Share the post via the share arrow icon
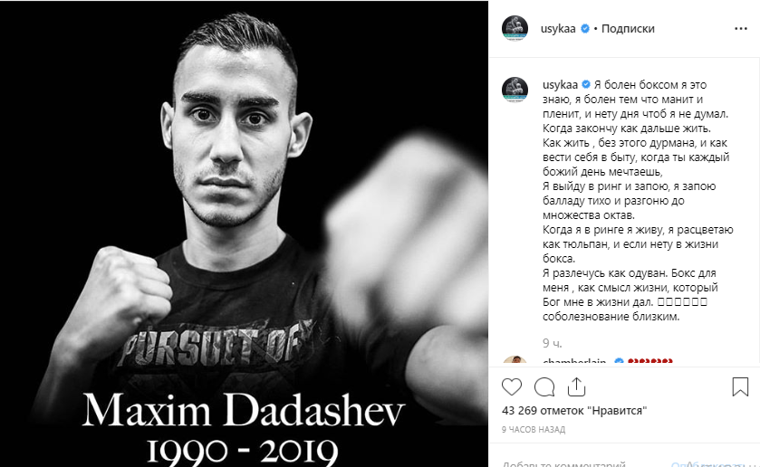Image resolution: width=760 pixels, height=467 pixels. coord(576,387)
